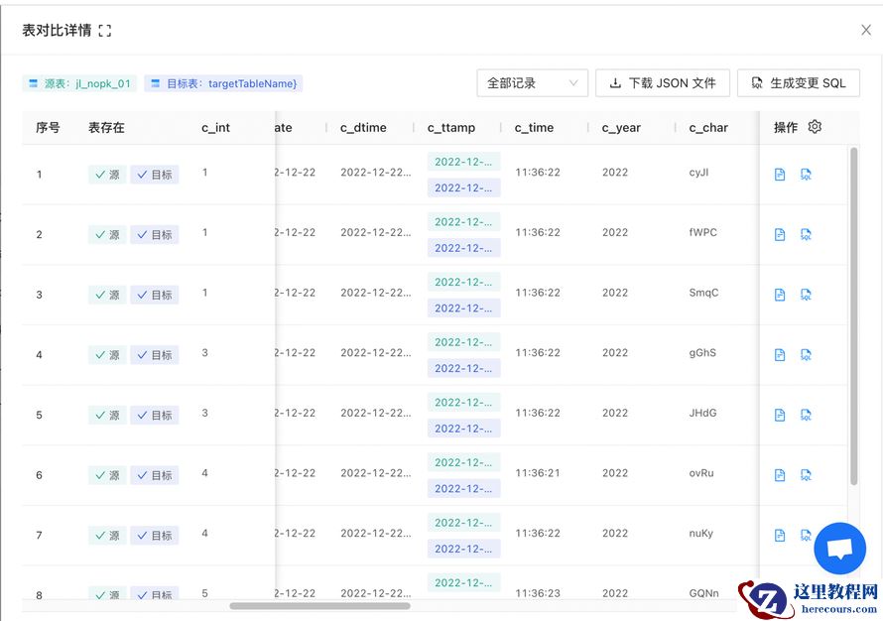
Task: Click the 目标表: targetTableName} tag
Action: (223, 84)
